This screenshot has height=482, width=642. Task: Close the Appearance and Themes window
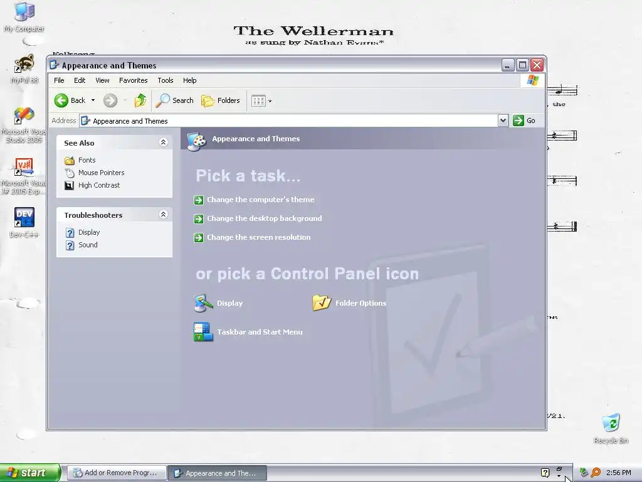(x=537, y=65)
